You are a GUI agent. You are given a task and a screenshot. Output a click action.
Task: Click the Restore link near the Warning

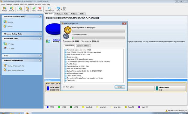(x=57, y=40)
